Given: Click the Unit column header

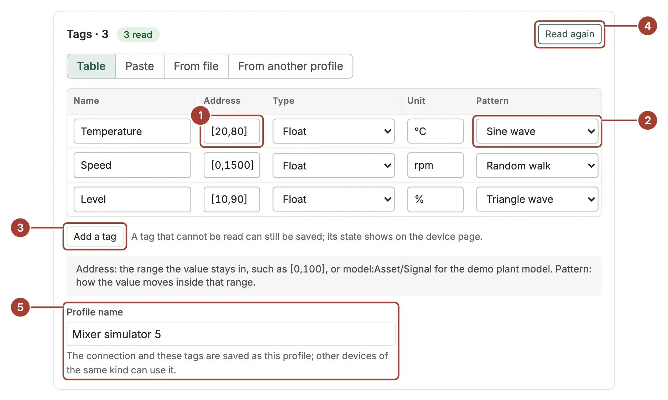Looking at the screenshot, I should point(416,101).
